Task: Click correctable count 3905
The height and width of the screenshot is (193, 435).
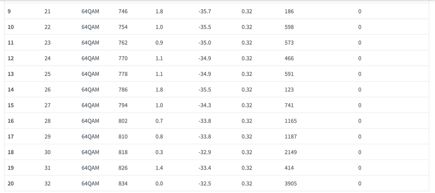Action: [x=290, y=183]
